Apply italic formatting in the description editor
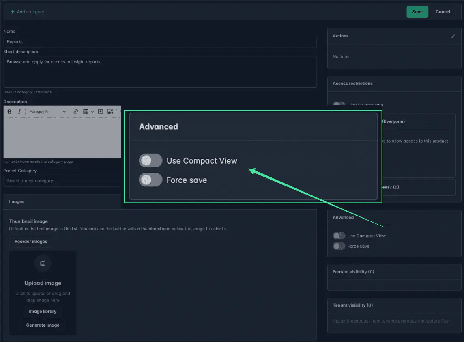 pos(19,111)
